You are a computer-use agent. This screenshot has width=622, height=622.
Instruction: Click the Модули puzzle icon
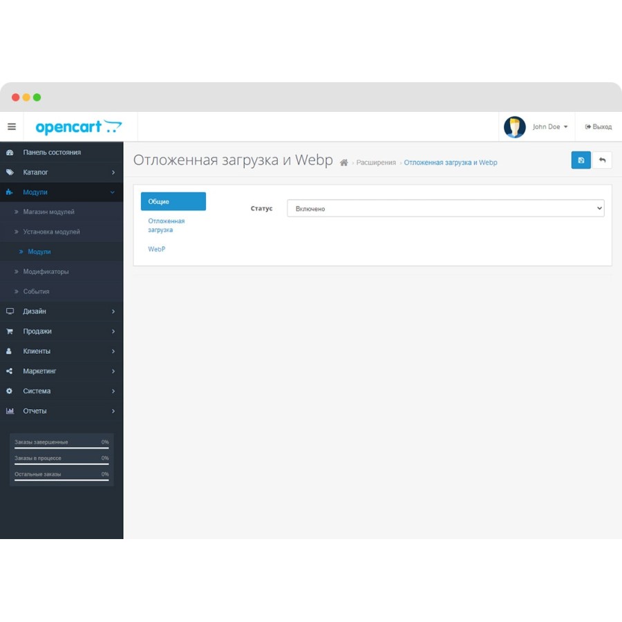click(9, 192)
